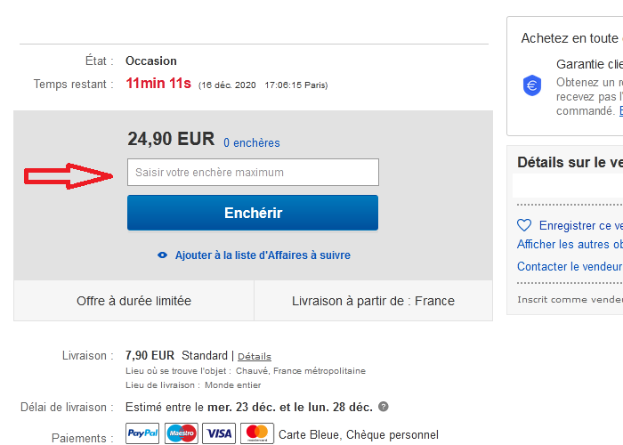623x445 pixels.
Task: Open the 0 enchères bid history link
Action: click(x=252, y=142)
